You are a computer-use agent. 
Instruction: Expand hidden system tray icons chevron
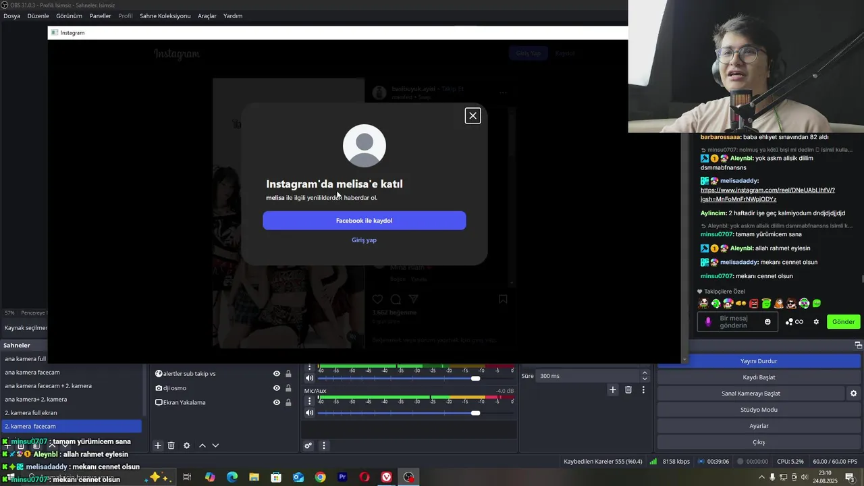point(762,477)
